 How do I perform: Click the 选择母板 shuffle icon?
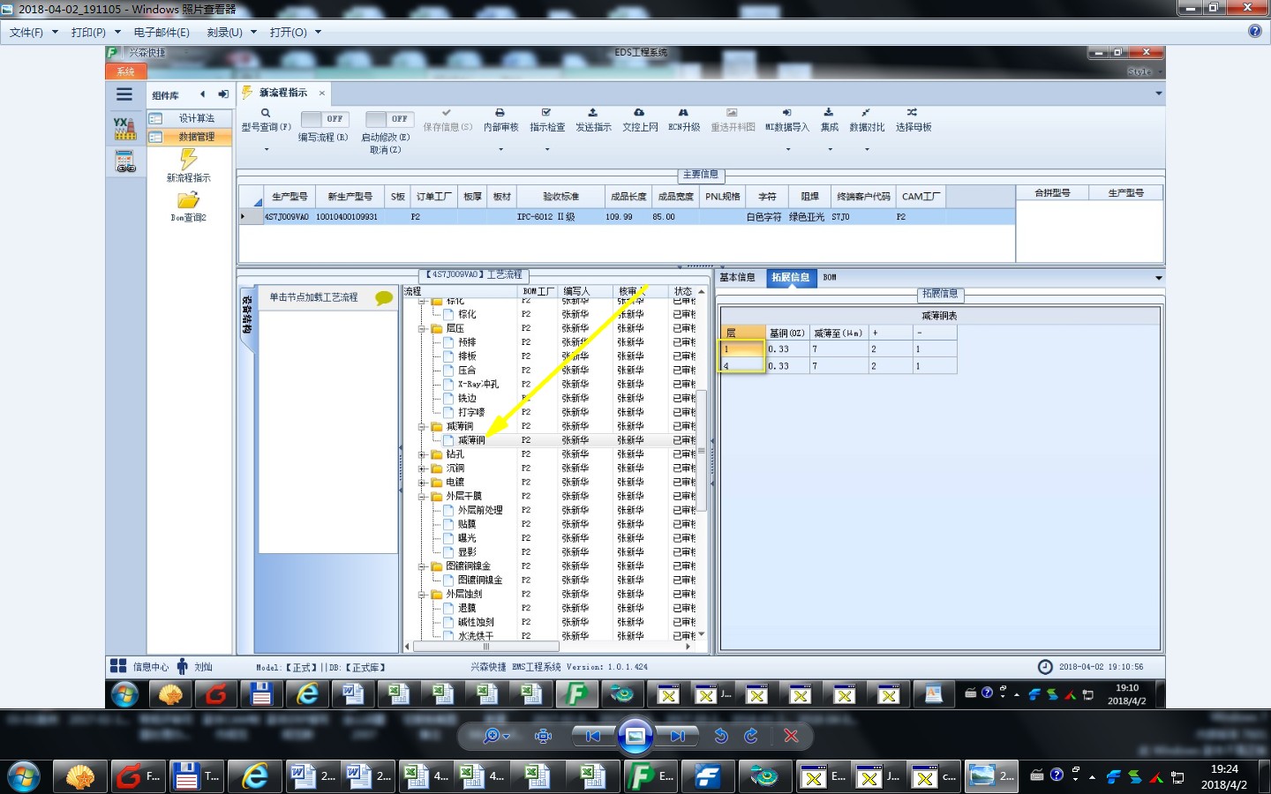913,113
